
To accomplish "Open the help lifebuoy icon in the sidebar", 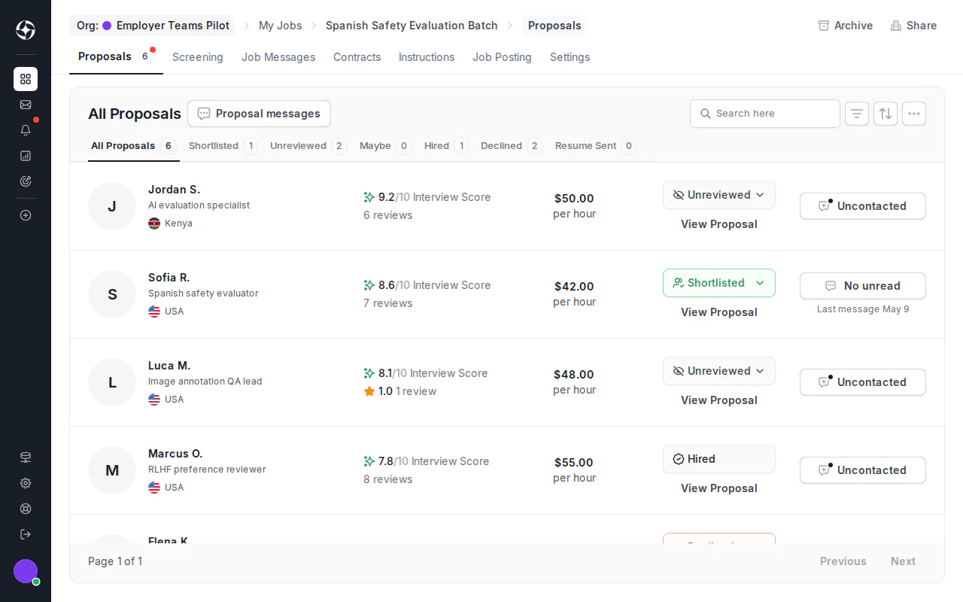I will 26,509.
